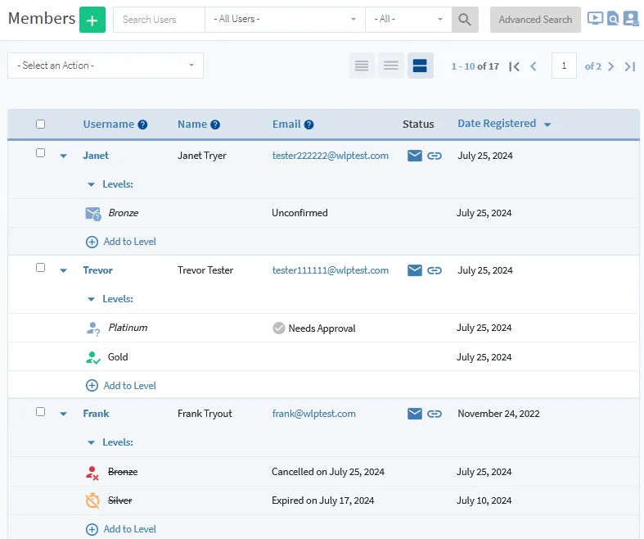Screen dimensions: 644x539
Task: Click the active user icon beside Gold
Action: (93, 358)
